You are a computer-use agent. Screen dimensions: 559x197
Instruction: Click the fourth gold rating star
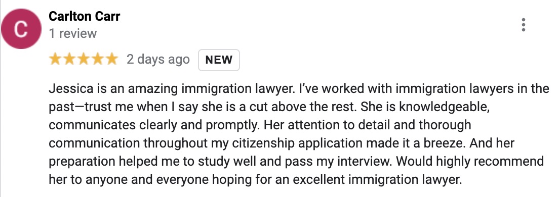coord(97,60)
